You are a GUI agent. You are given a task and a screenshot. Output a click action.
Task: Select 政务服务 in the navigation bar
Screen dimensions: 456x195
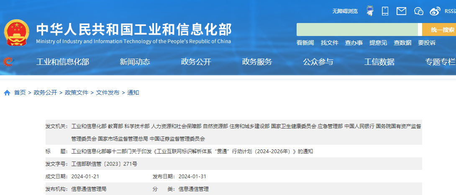(257, 62)
